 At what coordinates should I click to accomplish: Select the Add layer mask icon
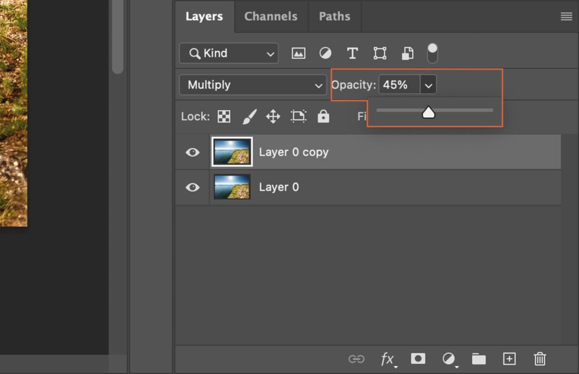tap(417, 359)
